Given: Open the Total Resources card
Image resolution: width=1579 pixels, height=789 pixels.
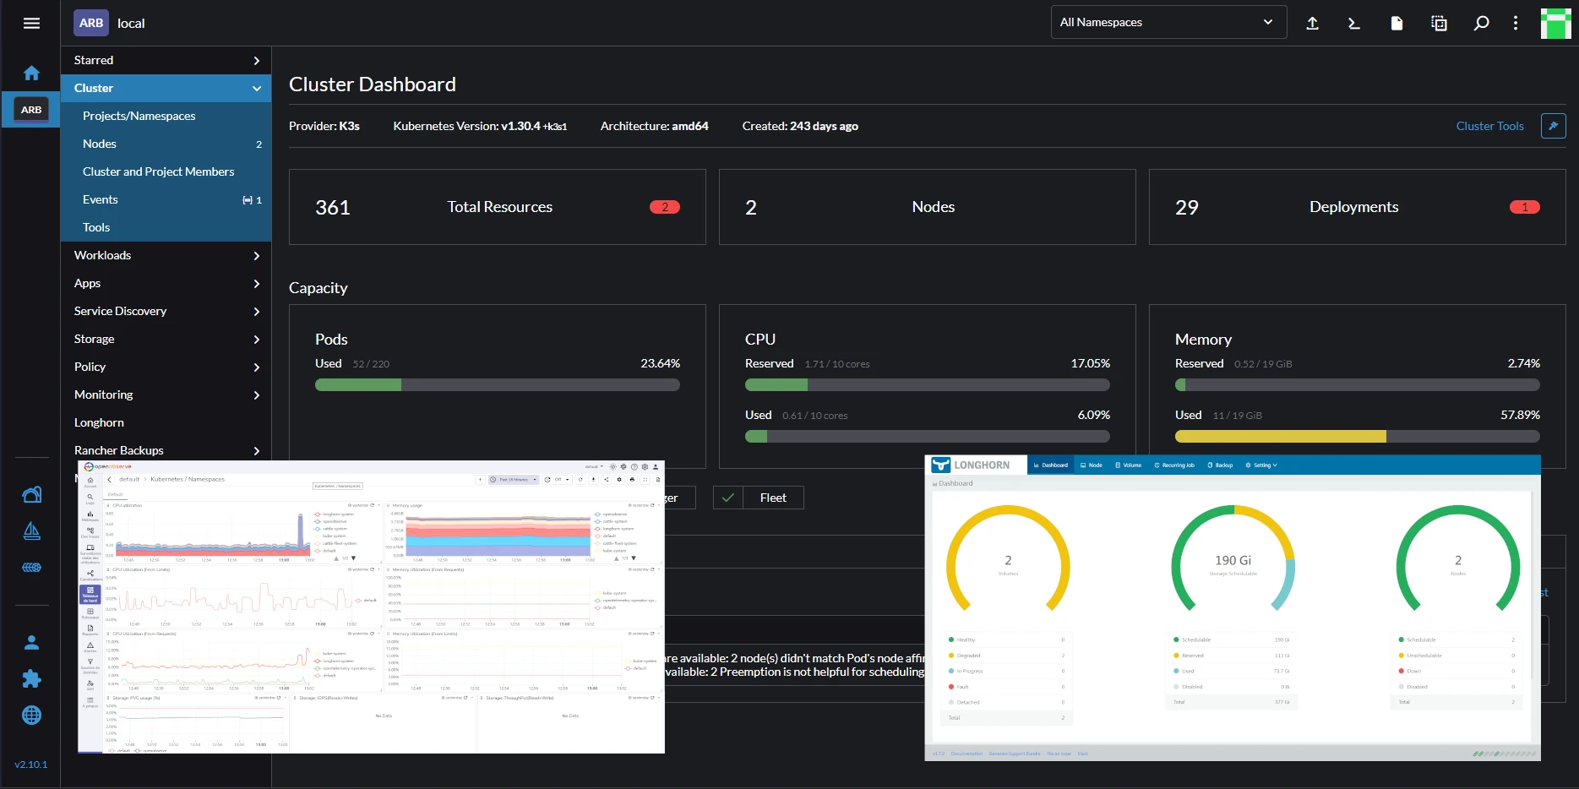Looking at the screenshot, I should pos(498,207).
